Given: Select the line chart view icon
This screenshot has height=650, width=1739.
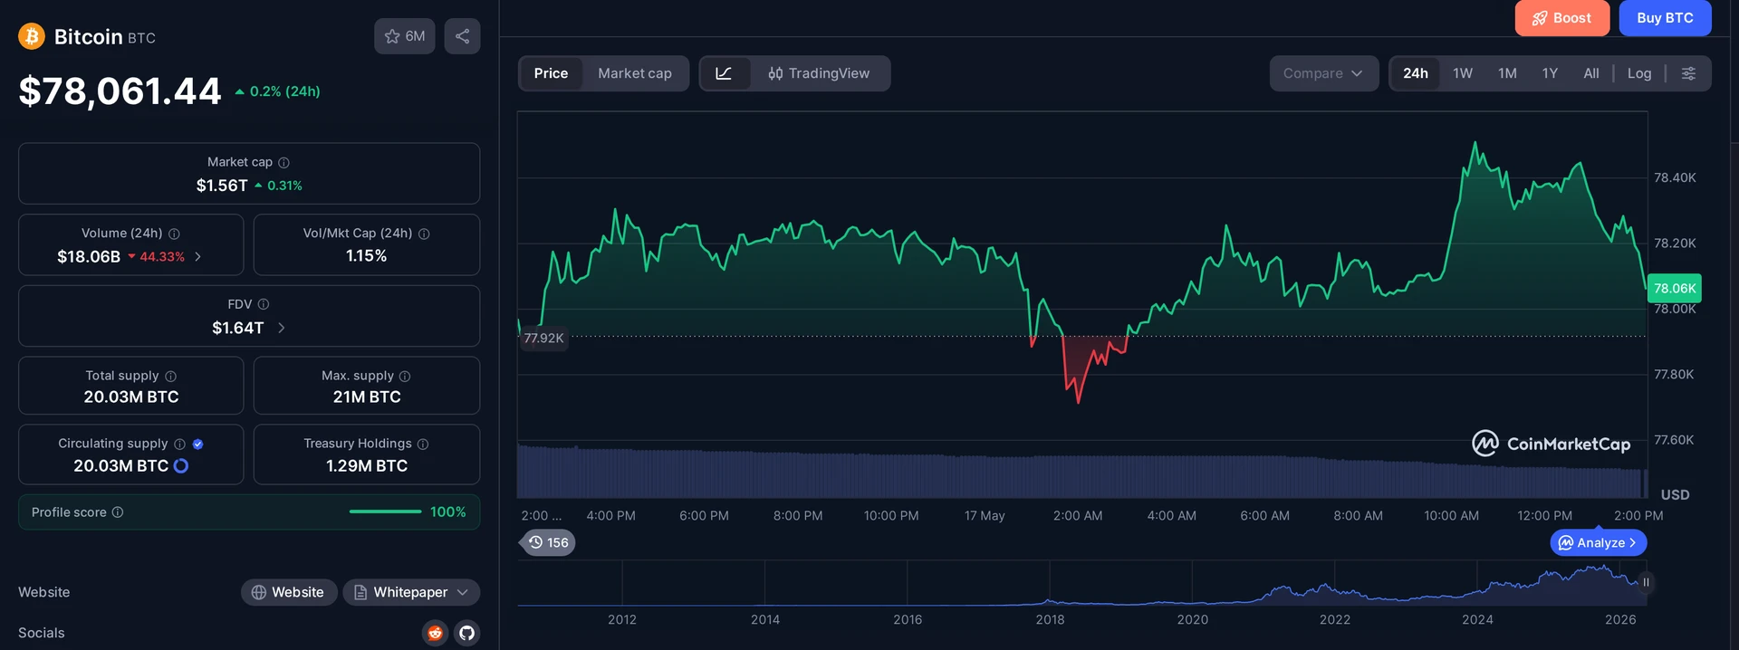Looking at the screenshot, I should pos(724,73).
